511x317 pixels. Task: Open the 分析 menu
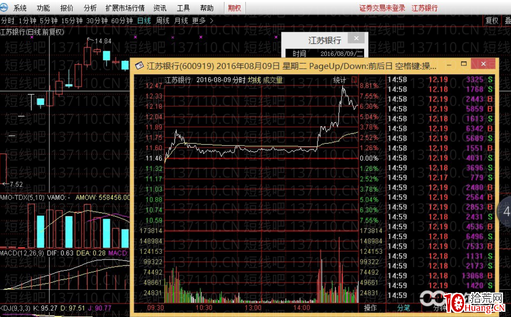pos(90,8)
